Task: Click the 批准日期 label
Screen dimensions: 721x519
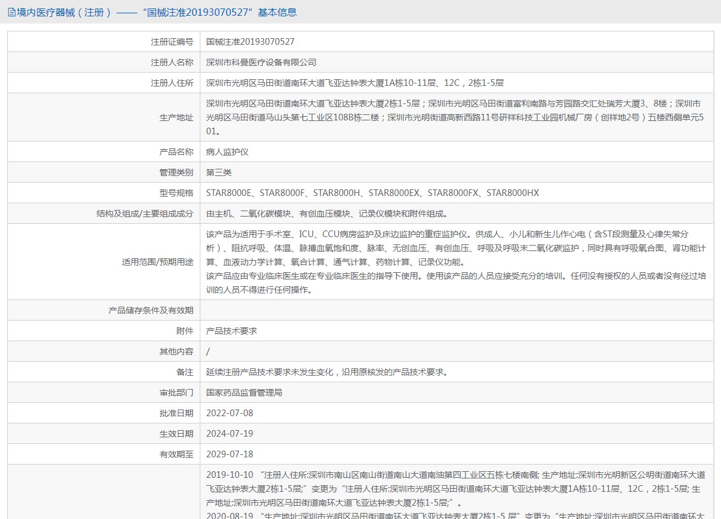Action: [x=176, y=413]
